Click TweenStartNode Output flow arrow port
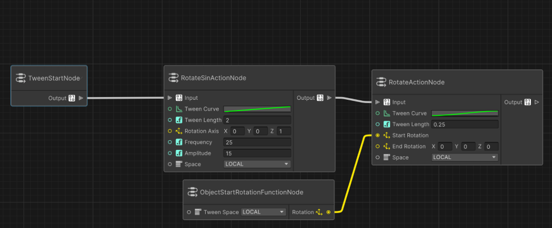This screenshot has width=552, height=228. point(81,98)
